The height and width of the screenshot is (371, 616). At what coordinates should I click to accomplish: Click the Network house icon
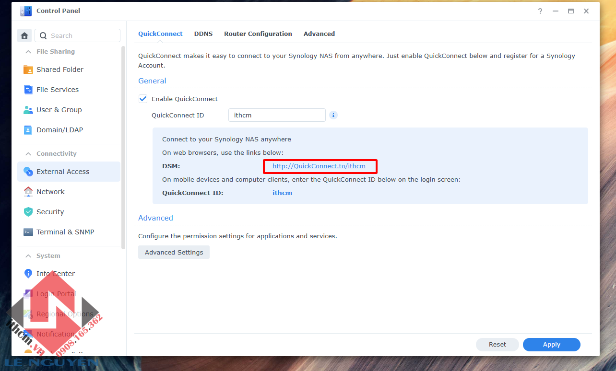coord(28,192)
